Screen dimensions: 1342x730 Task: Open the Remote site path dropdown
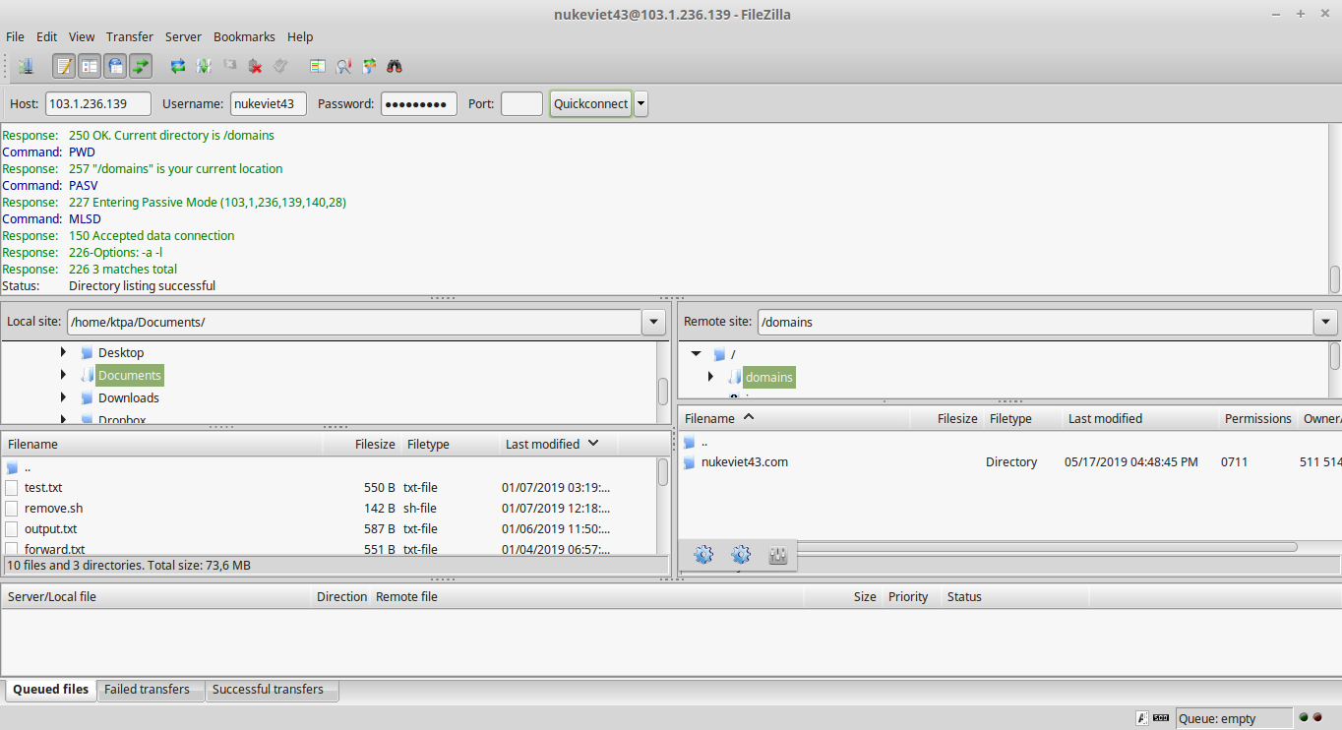pyautogui.click(x=1325, y=322)
